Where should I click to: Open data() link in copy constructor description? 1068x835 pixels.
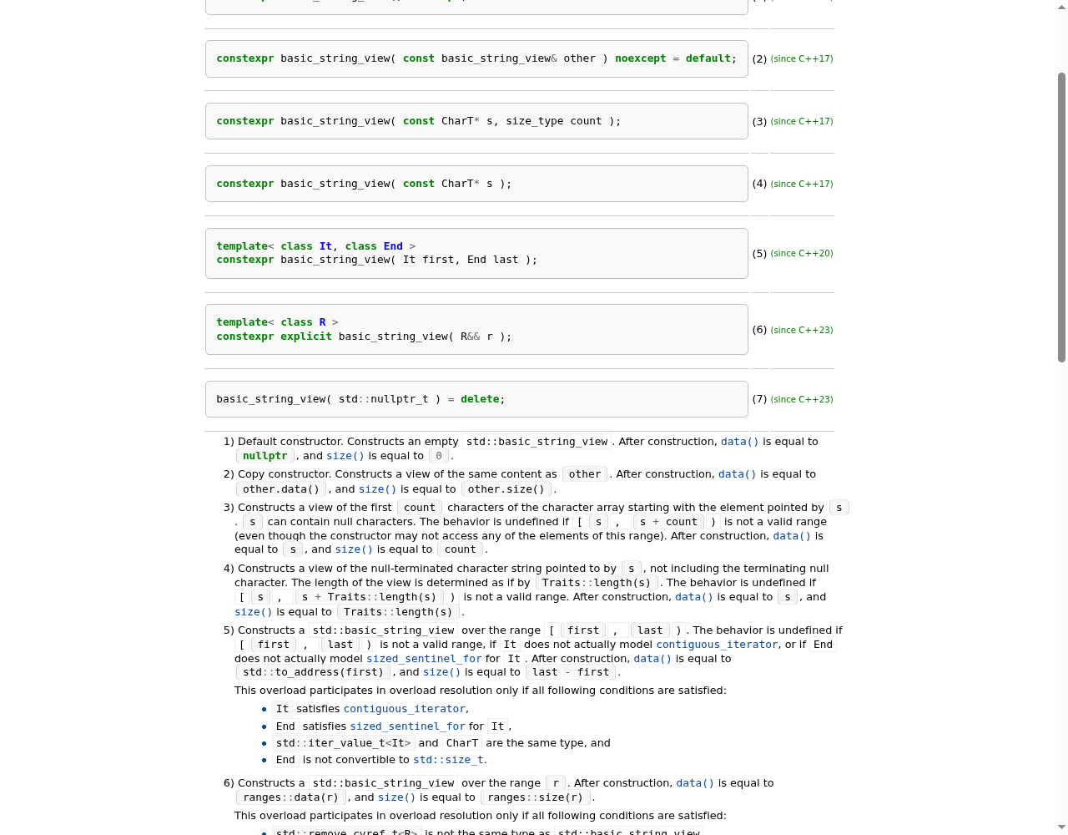coord(738,474)
